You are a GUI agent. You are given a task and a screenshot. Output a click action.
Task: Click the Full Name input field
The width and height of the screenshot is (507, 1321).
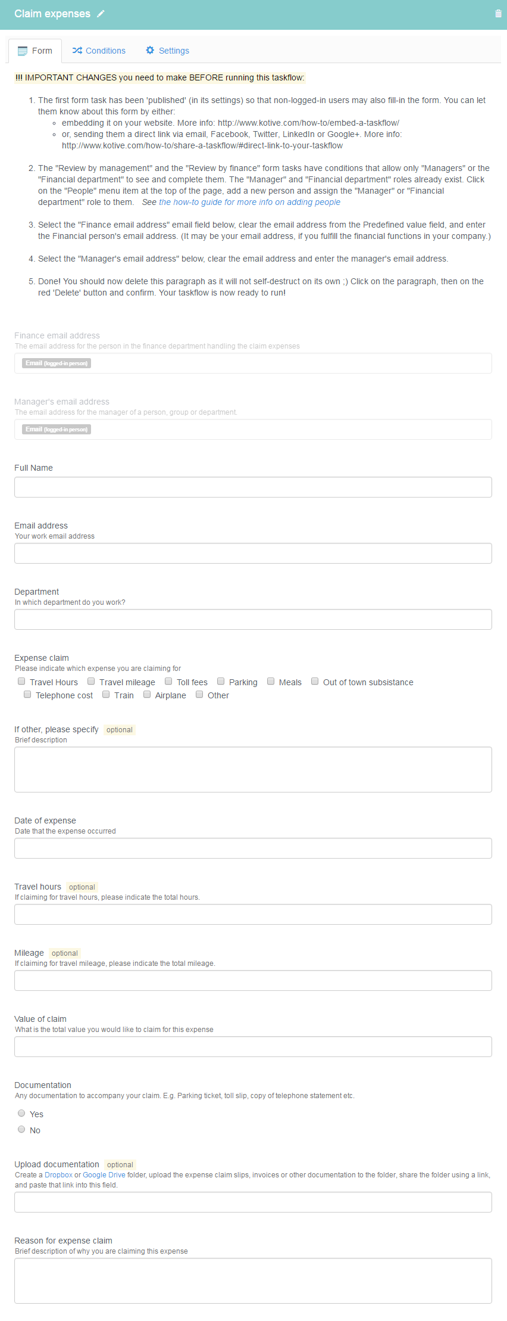pyautogui.click(x=253, y=487)
